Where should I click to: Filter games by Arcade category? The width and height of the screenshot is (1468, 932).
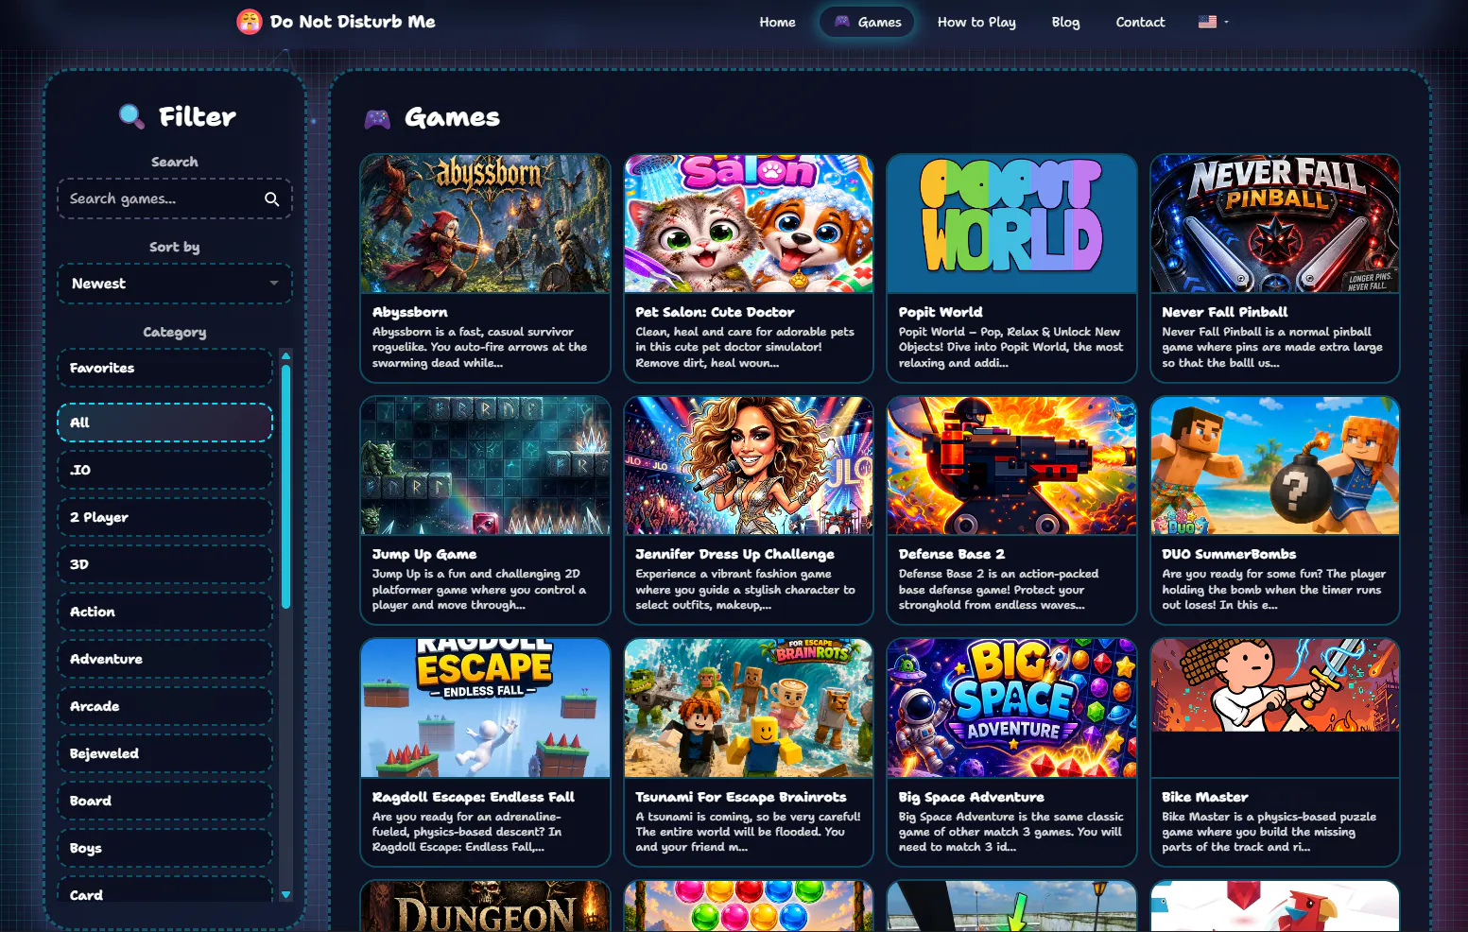click(x=165, y=706)
